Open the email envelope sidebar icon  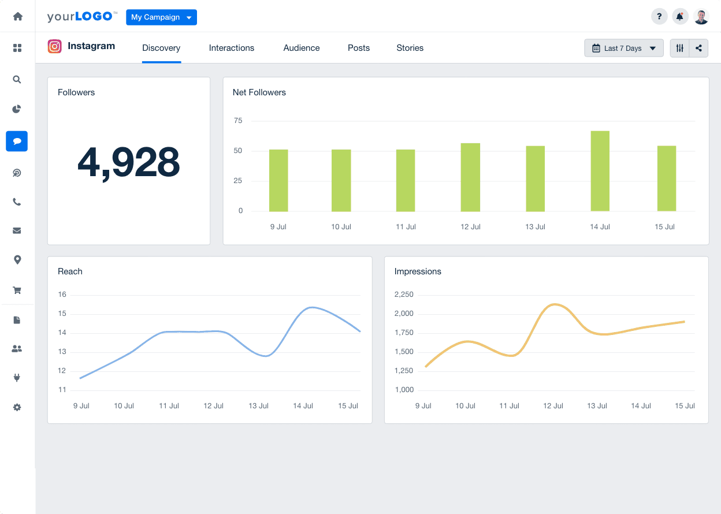[17, 230]
